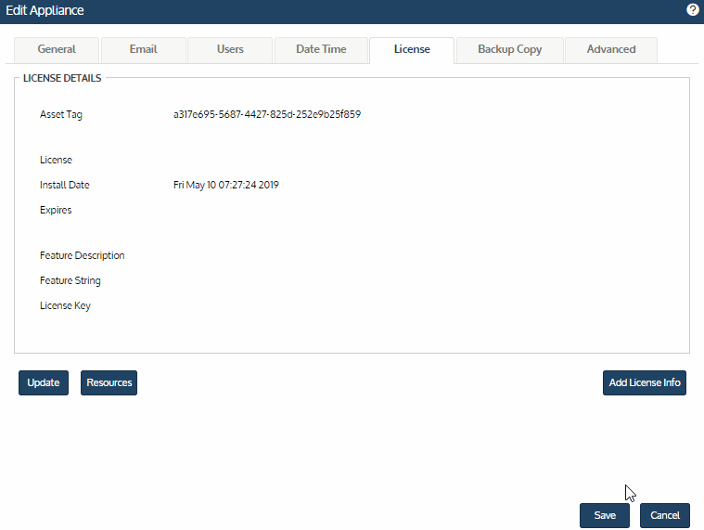Select the Date Time tab
This screenshot has width=704, height=530.
321,50
